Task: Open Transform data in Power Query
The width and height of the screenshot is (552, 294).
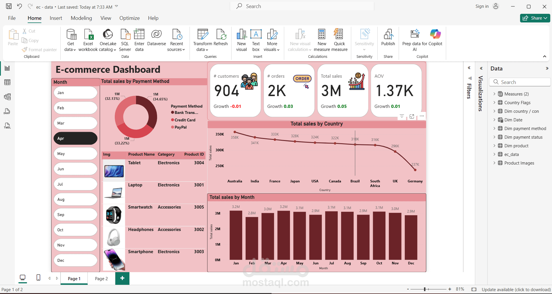Action: [202, 40]
